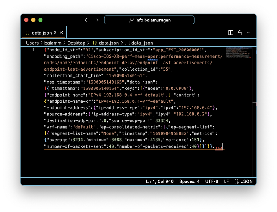The image size is (277, 212).
Task: Click line number 1 in gutter
Action: [x=33, y=50]
